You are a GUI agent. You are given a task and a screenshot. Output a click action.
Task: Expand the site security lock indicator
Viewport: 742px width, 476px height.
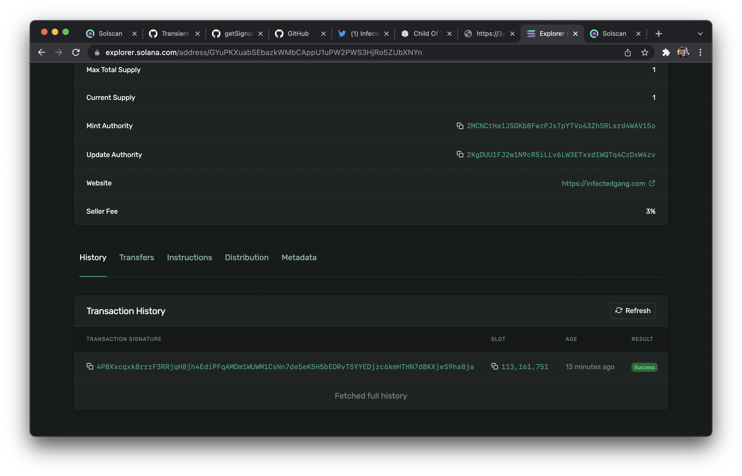coord(97,52)
